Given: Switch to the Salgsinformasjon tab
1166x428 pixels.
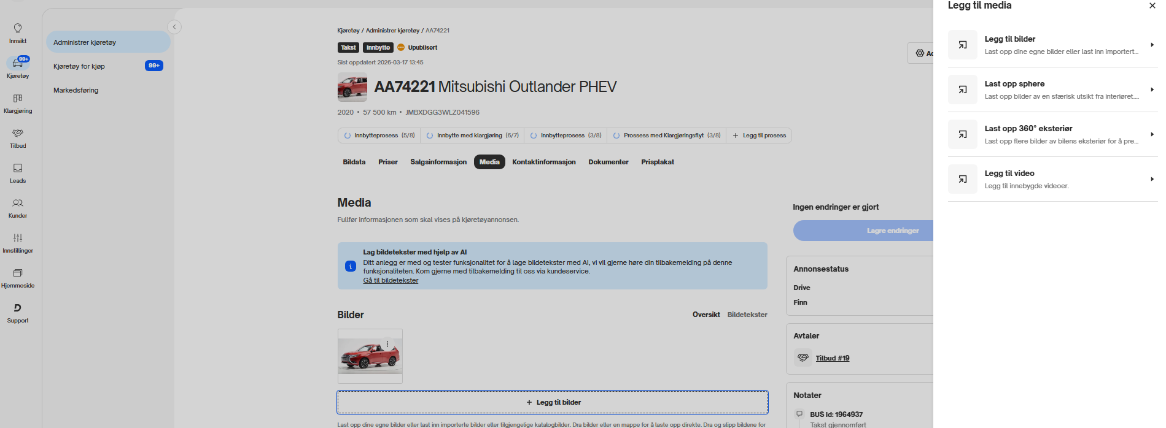Looking at the screenshot, I should tap(438, 162).
